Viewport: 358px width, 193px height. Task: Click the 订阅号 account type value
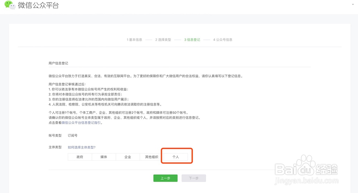(x=73, y=135)
